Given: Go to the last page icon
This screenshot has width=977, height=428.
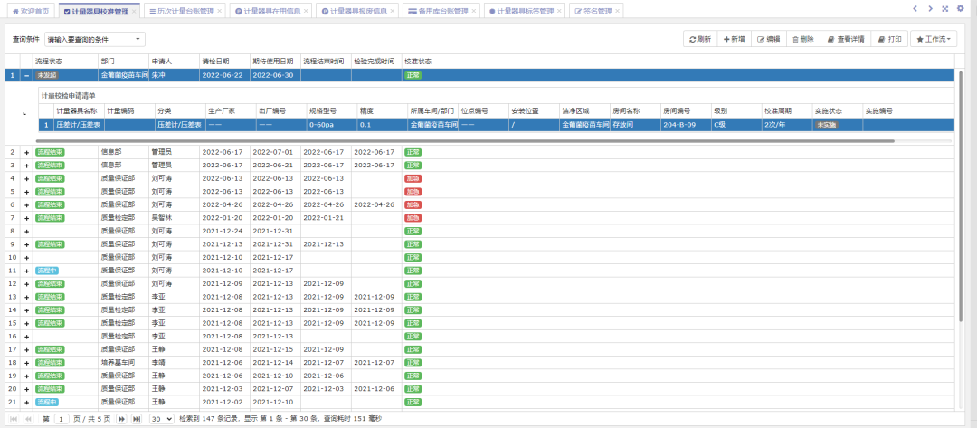Looking at the screenshot, I should click(137, 419).
